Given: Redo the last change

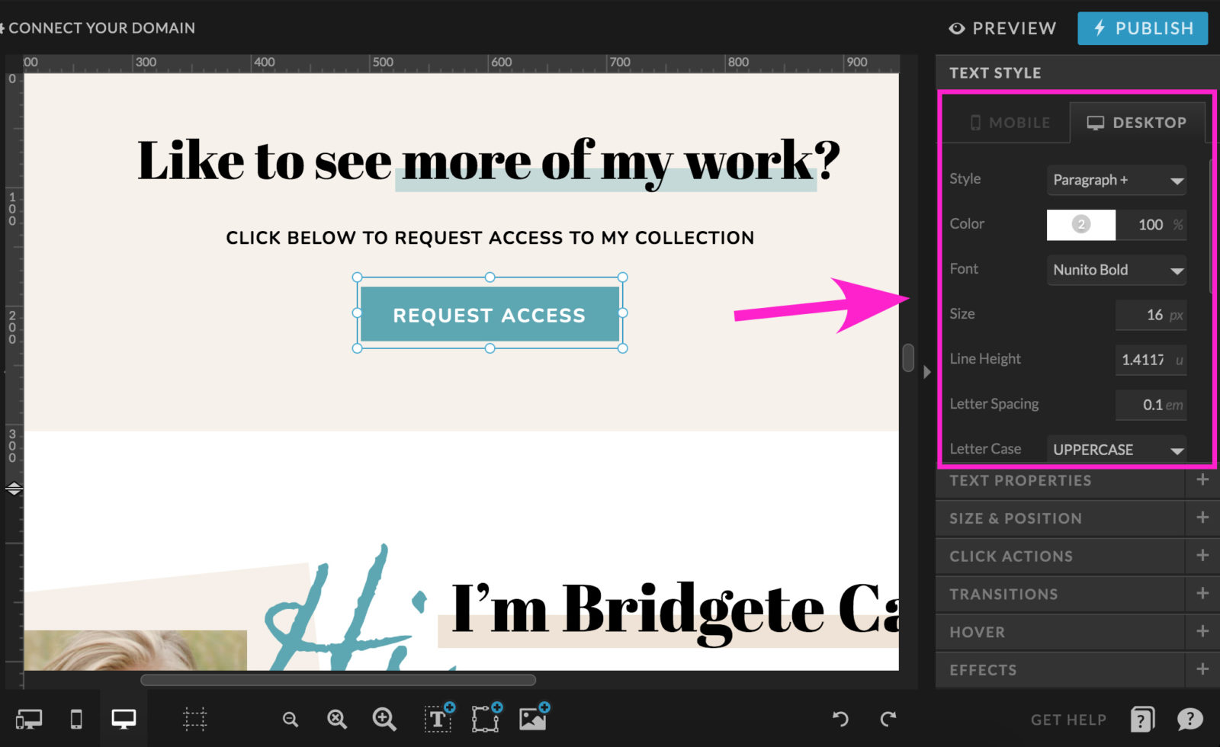Looking at the screenshot, I should [x=888, y=719].
